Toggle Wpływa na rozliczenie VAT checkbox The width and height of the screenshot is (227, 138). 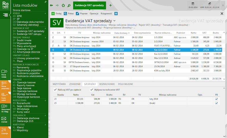pos(92,90)
